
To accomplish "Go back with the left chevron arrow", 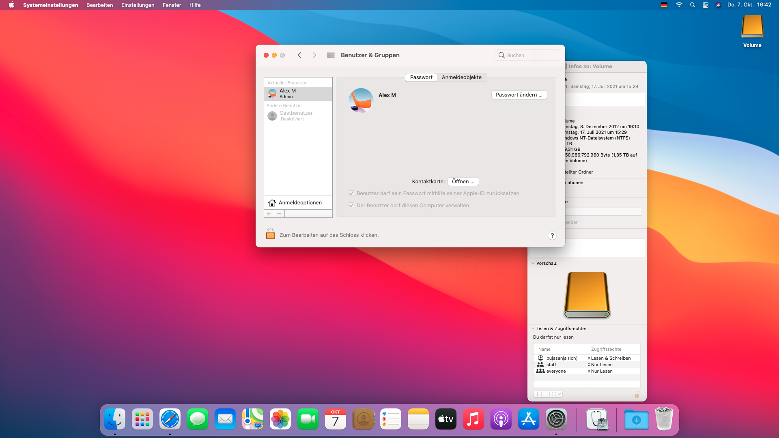I will pyautogui.click(x=299, y=55).
